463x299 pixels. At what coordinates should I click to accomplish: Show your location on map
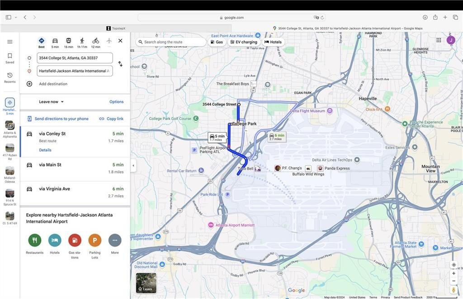pos(454,265)
